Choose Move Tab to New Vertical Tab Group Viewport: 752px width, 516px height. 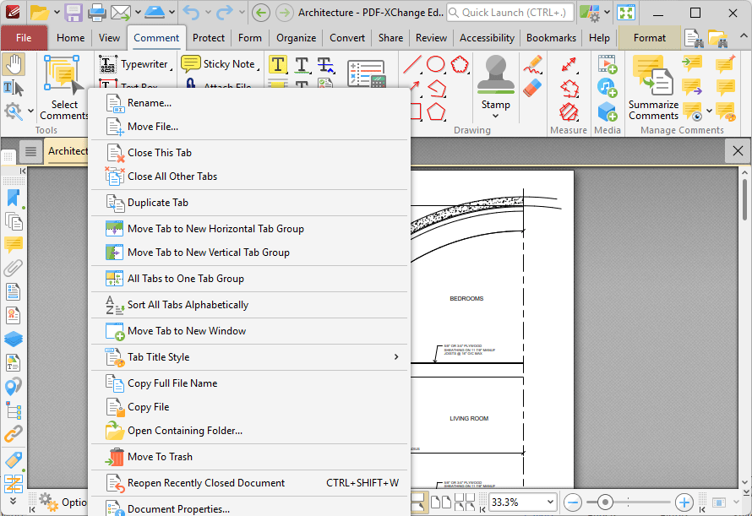click(249, 253)
